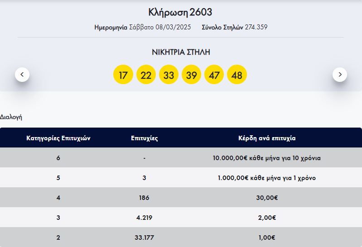Click the Σύνολο Στηλών 274.359 value
362x247 pixels.
point(256,27)
